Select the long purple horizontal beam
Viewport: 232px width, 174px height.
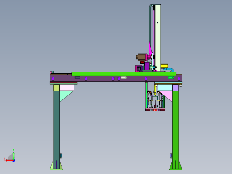pos(116,79)
